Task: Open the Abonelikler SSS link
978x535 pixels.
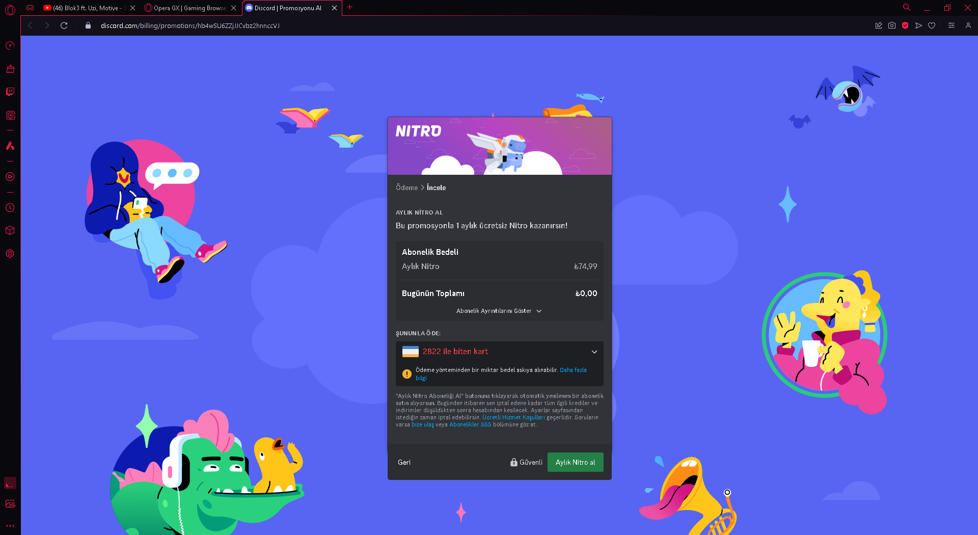Action: pos(470,424)
